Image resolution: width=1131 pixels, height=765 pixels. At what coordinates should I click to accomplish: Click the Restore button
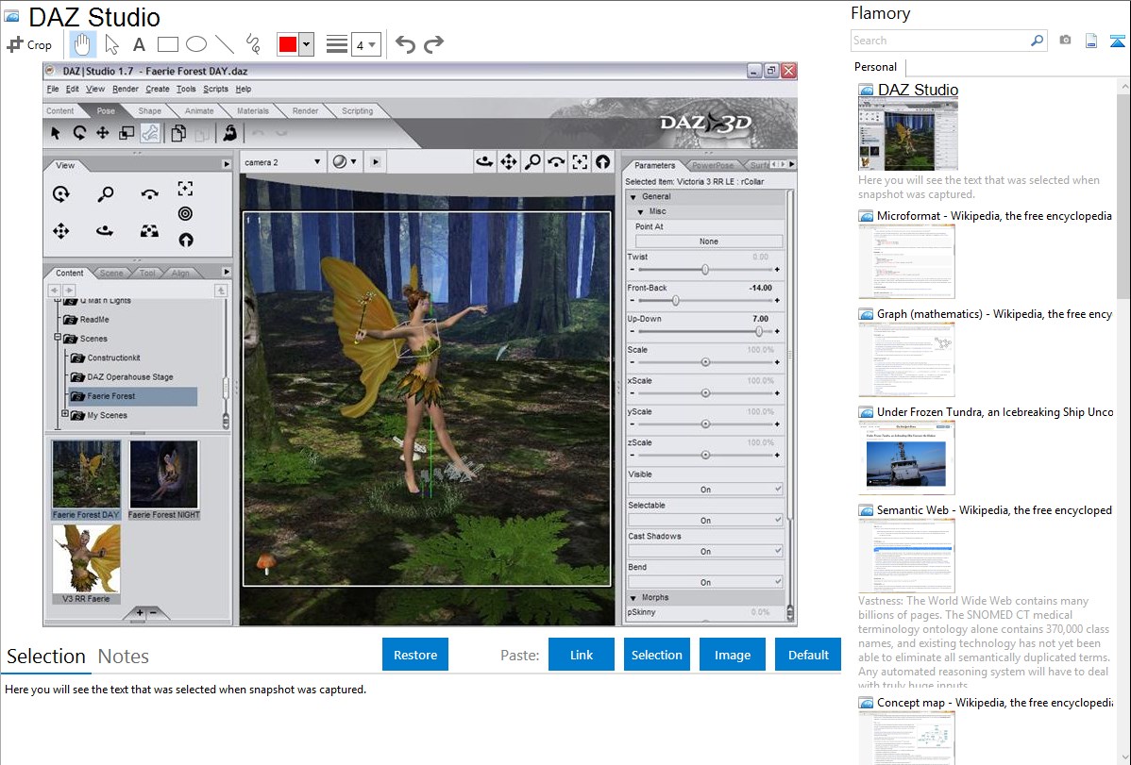pyautogui.click(x=415, y=655)
